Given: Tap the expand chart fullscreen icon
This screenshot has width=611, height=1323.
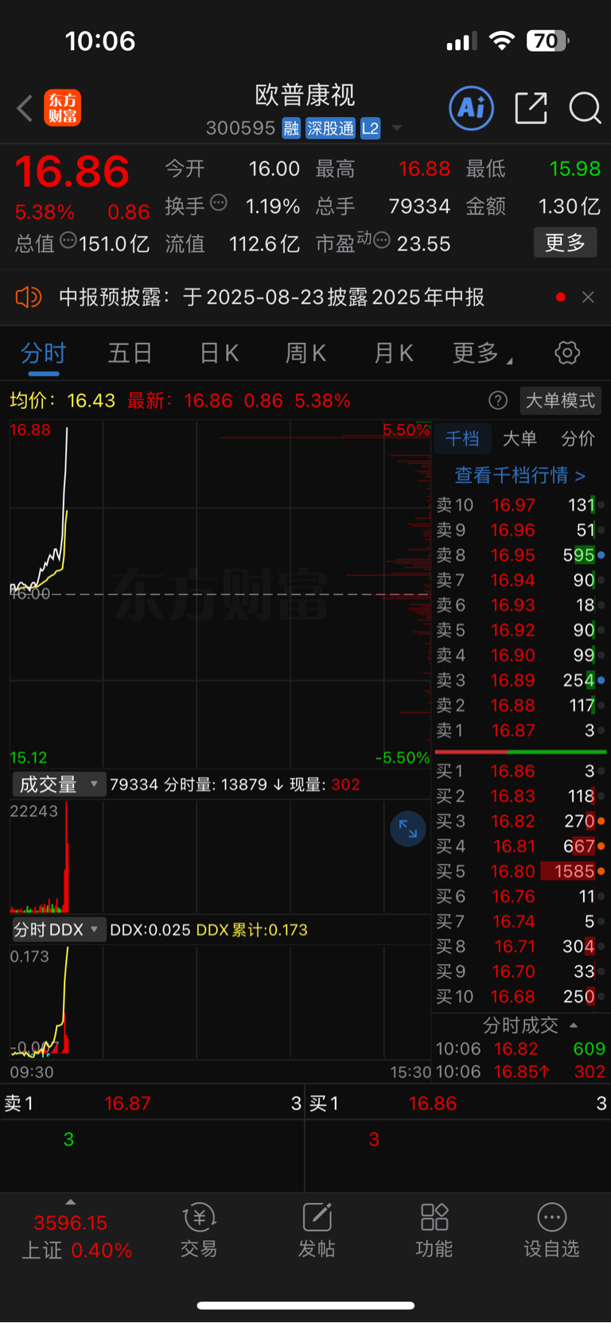Looking at the screenshot, I should pyautogui.click(x=408, y=829).
